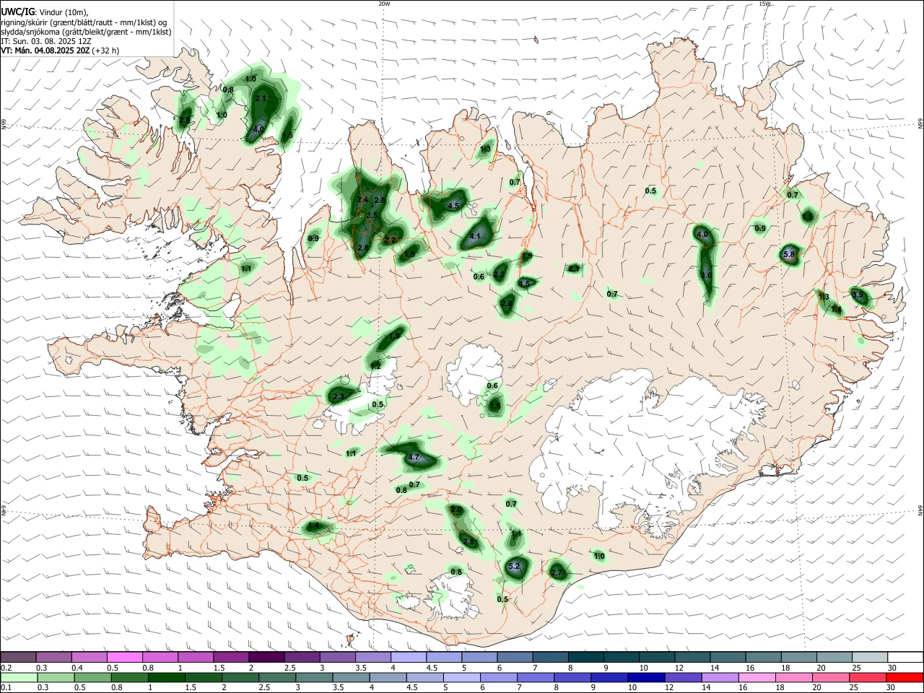Pick the dark navy blue swatch between 10 and 12
The width and height of the screenshot is (924, 693).
645,678
